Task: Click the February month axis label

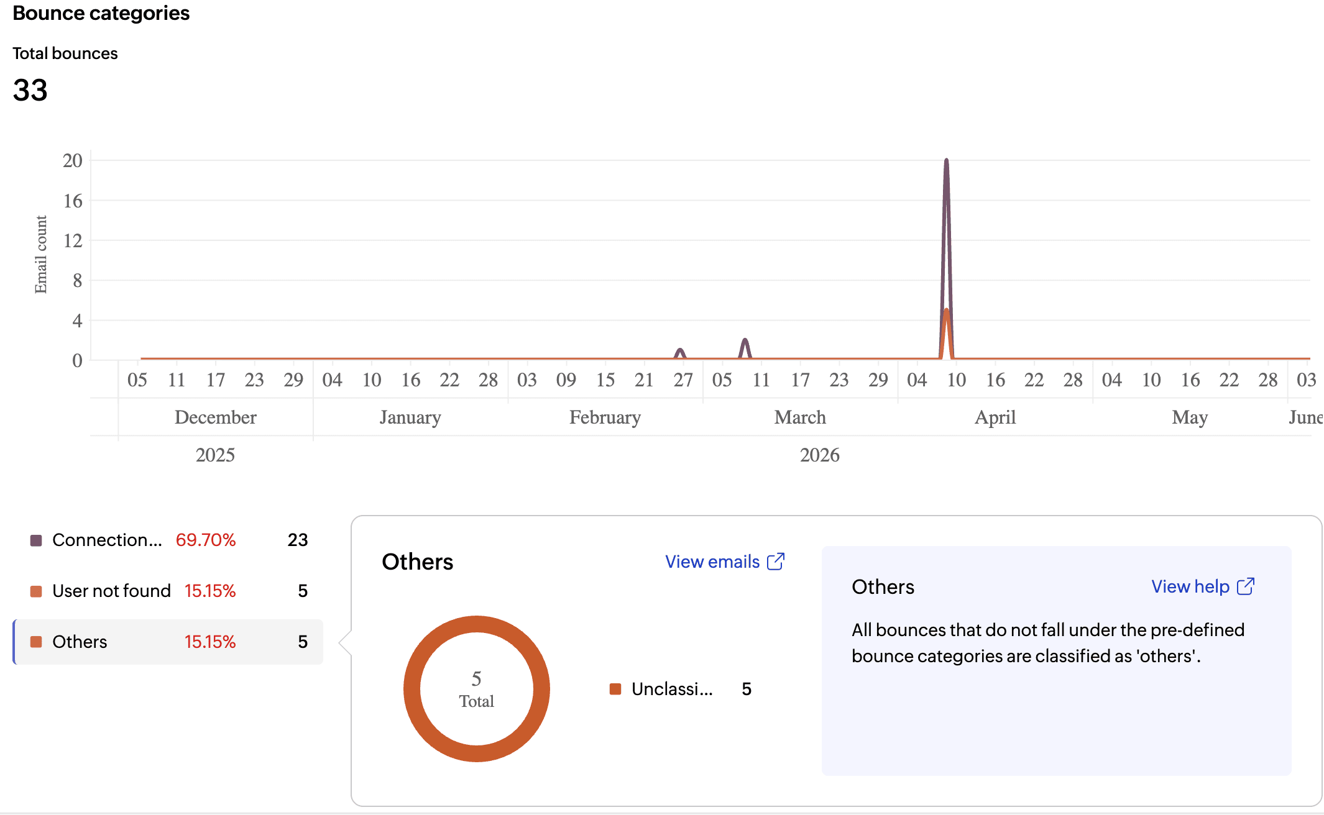Action: tap(605, 417)
